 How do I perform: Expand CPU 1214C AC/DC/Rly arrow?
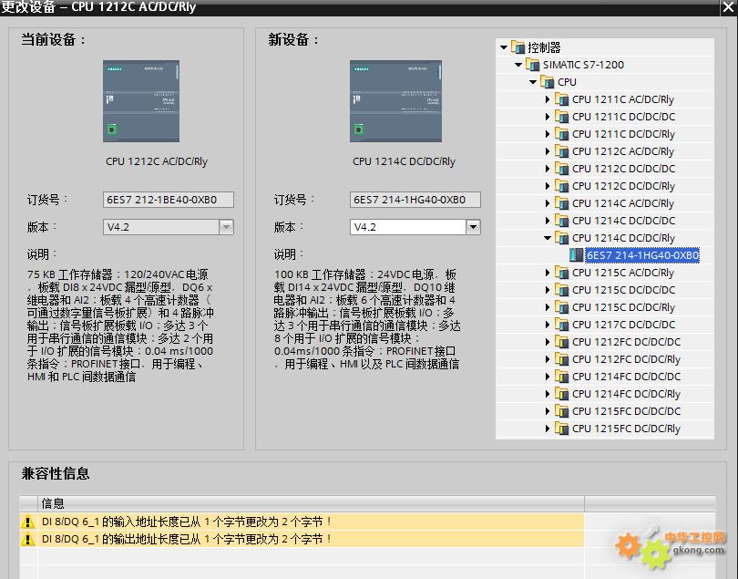[548, 203]
